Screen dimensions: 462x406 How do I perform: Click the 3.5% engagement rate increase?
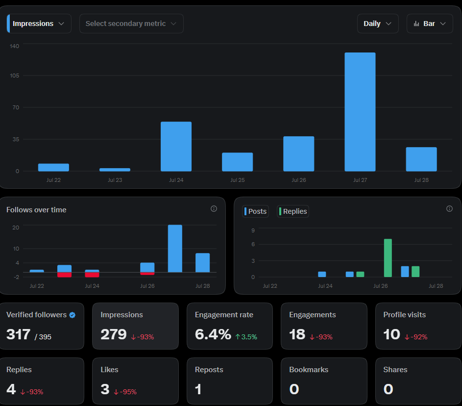tap(246, 337)
